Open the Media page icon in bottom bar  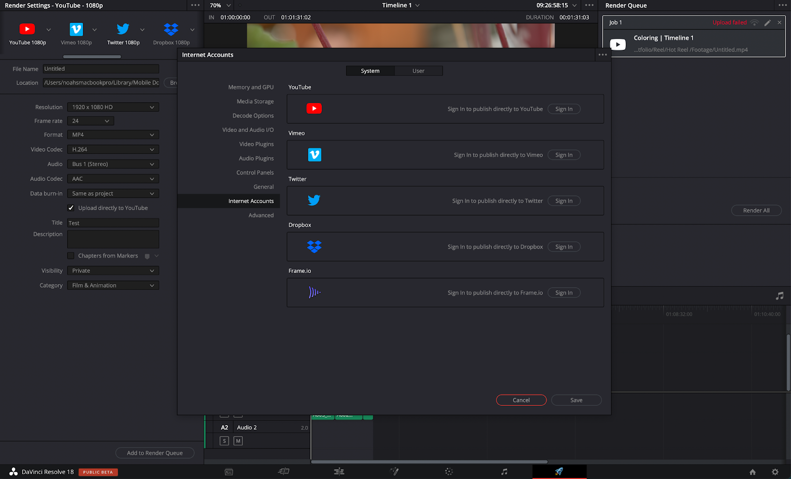pos(228,472)
